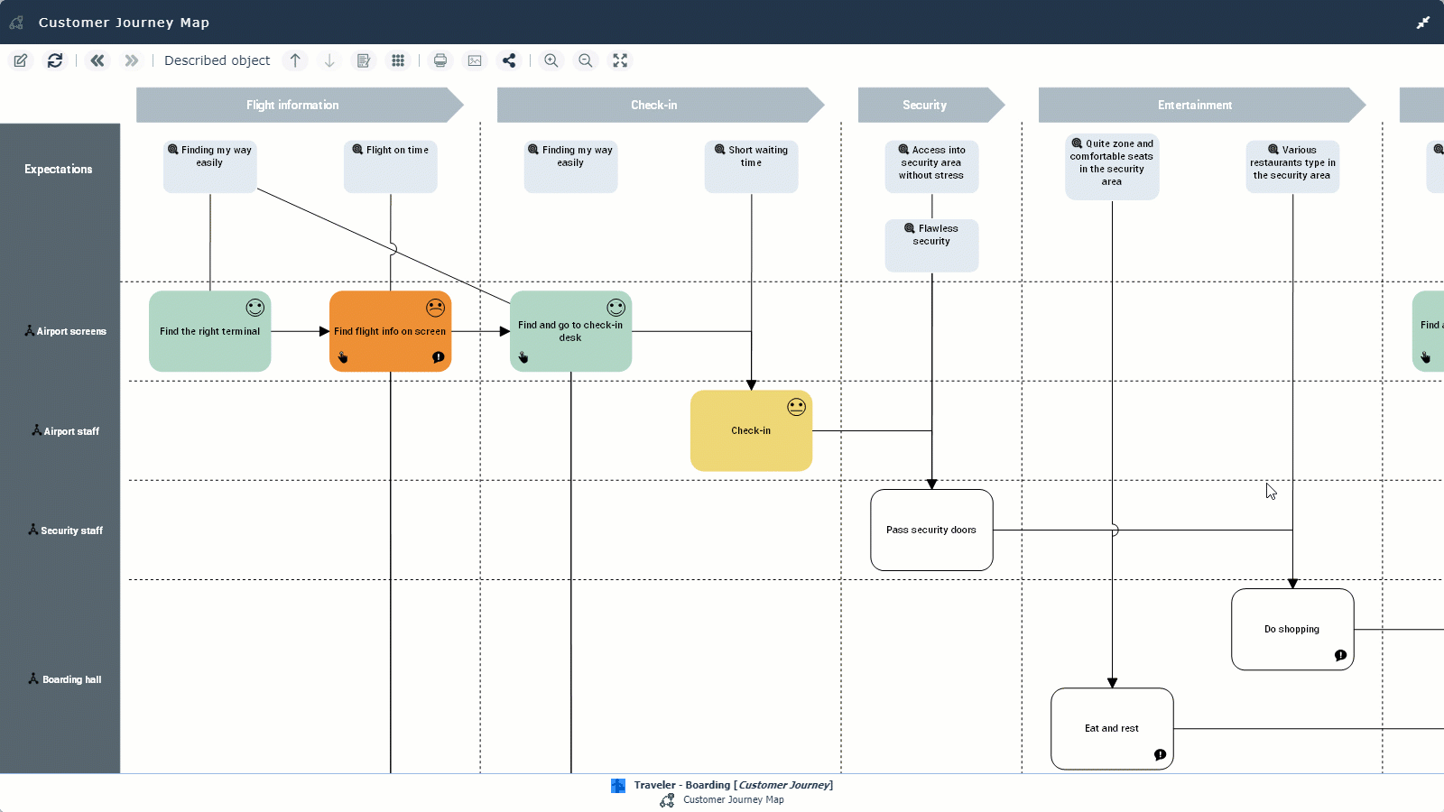Select the Flawless security expectation

point(932,245)
